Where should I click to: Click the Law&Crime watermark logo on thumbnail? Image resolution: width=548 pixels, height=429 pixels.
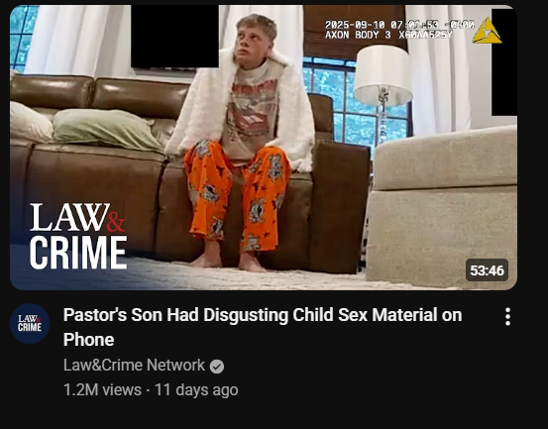point(78,236)
